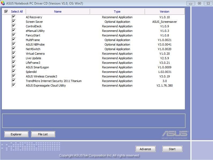Click version V1.0.10 of AI Recovery
This screenshot has height=160, width=213.
[x=165, y=17]
